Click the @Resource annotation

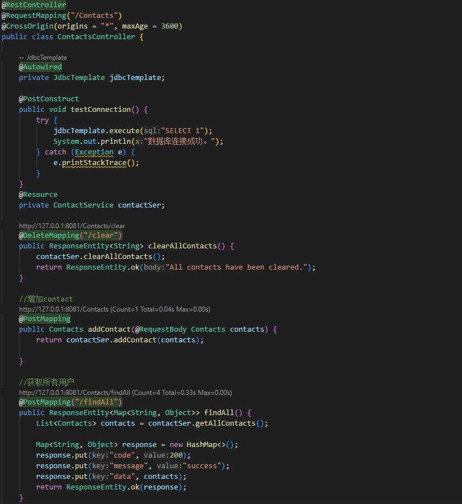[37, 194]
